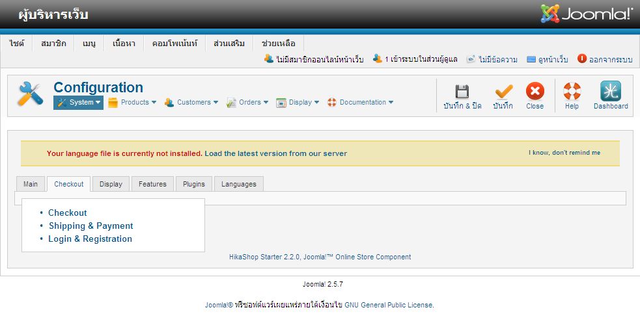Expand the Customers dropdown arrow
The image size is (640, 325).
(x=216, y=103)
